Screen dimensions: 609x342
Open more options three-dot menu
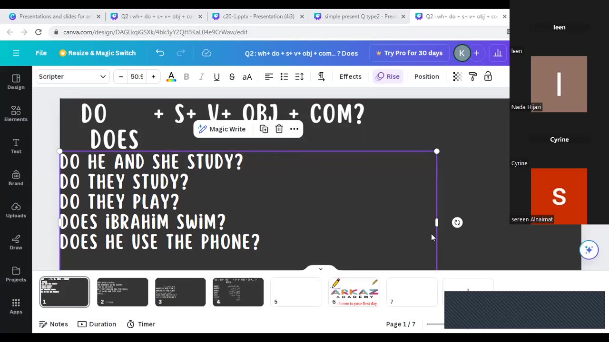pos(294,129)
